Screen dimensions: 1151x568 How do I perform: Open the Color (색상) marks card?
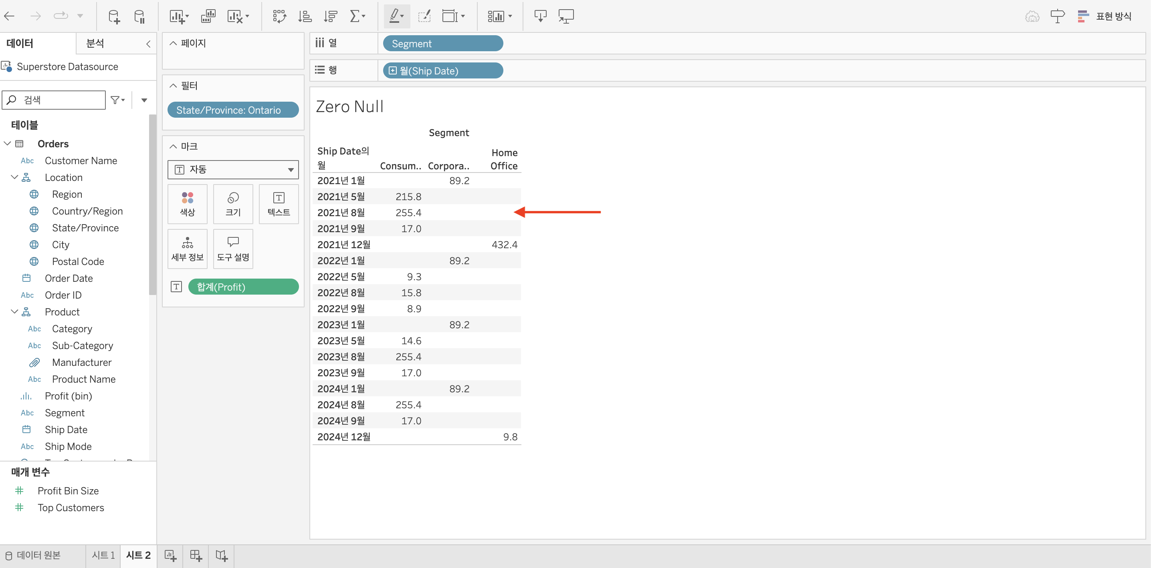[187, 204]
